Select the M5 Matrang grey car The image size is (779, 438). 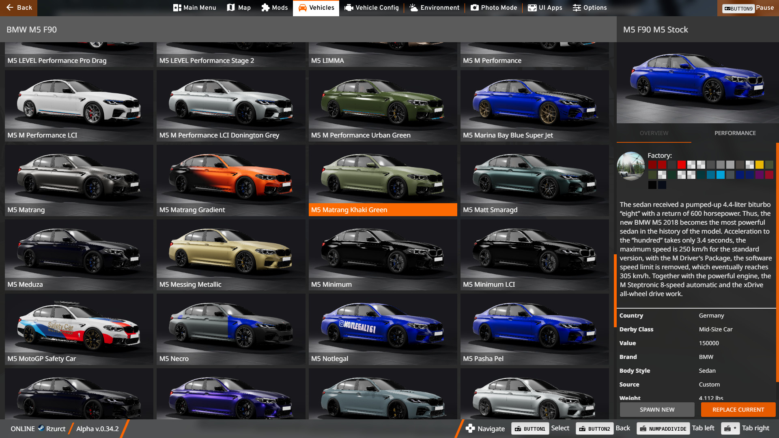click(79, 180)
